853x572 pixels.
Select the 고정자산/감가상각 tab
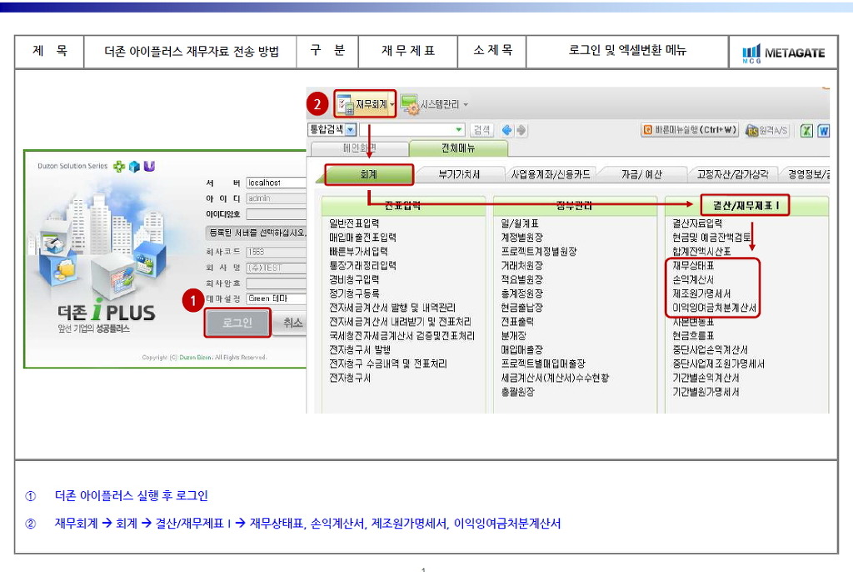[x=733, y=174]
